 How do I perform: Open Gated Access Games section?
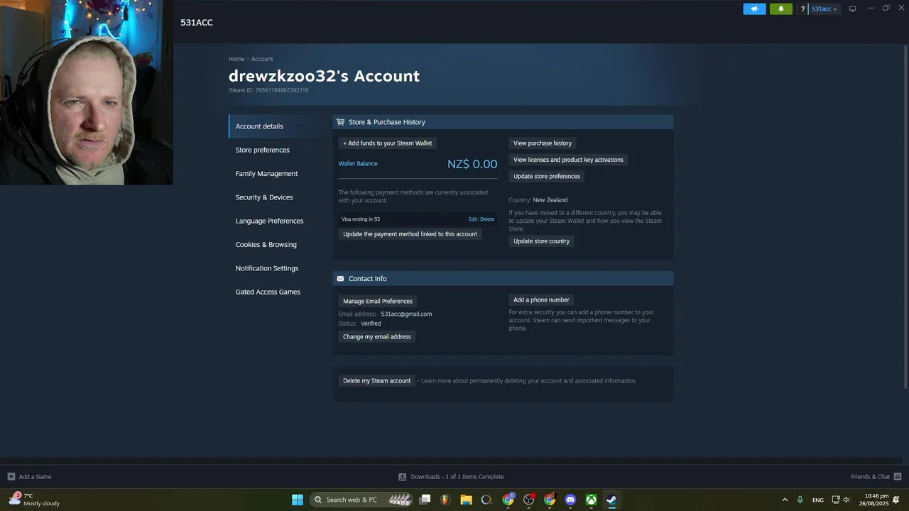pos(268,292)
